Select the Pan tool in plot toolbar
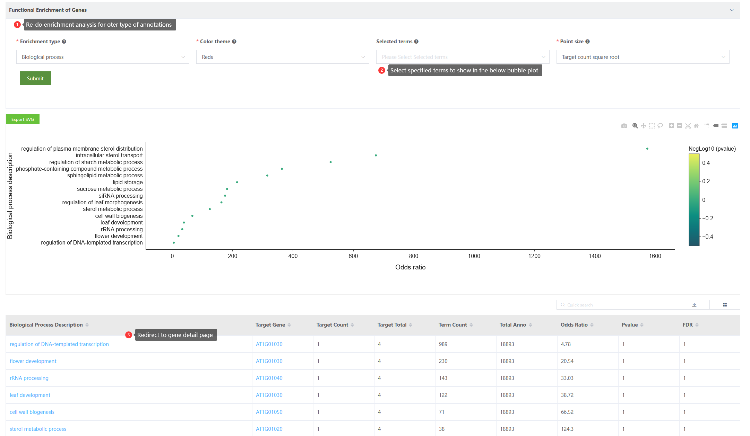 pos(644,126)
